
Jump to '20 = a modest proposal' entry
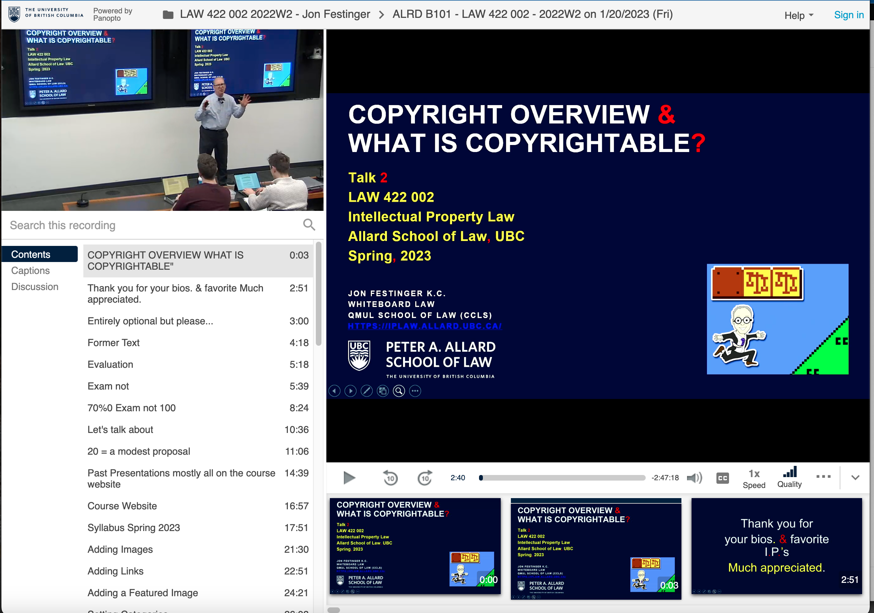click(198, 451)
